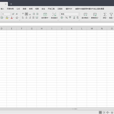Click the decrease indent icon

coord(34,14)
